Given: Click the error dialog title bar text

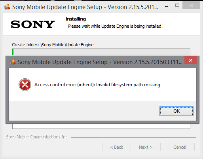Looking at the screenshot, I should 100,62.
